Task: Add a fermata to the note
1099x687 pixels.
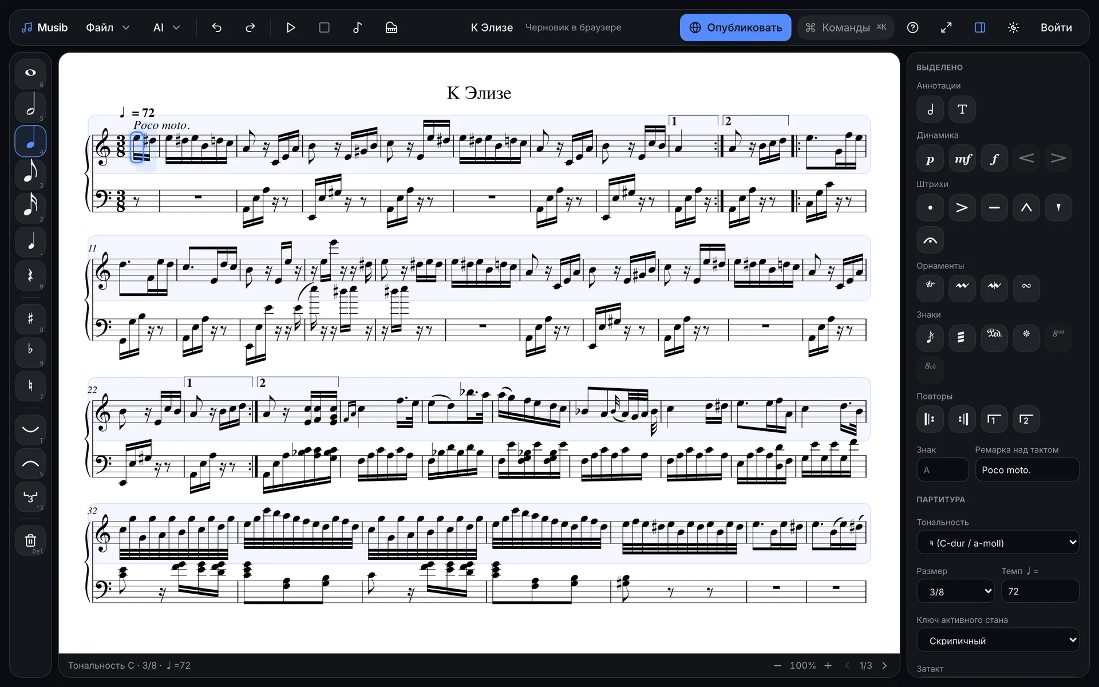Action: pyautogui.click(x=930, y=240)
